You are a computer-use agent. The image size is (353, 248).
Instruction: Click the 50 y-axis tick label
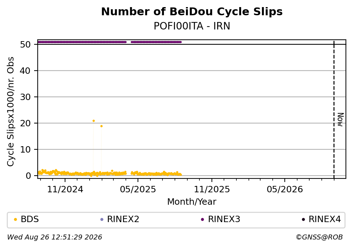coord(25,44)
